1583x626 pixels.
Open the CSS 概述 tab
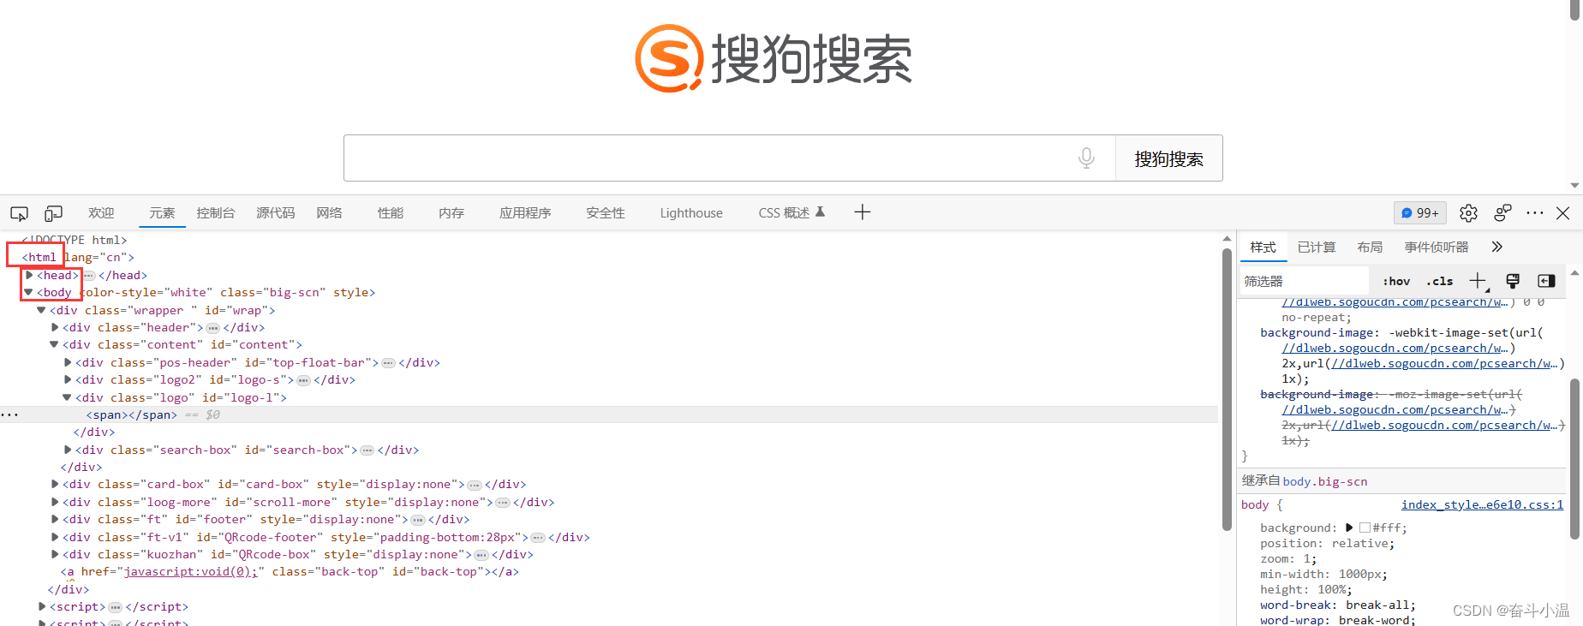pyautogui.click(x=791, y=212)
